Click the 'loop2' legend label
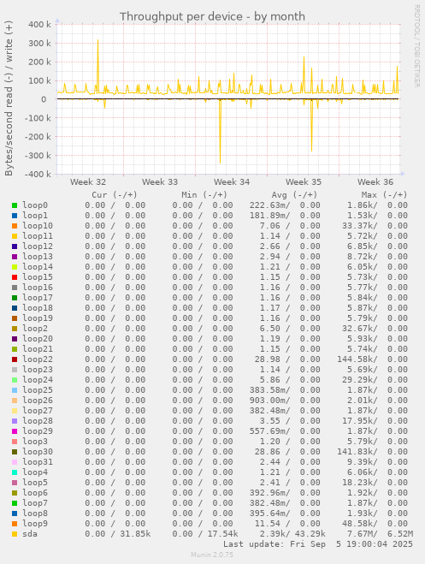The width and height of the screenshot is (425, 564). (35, 329)
